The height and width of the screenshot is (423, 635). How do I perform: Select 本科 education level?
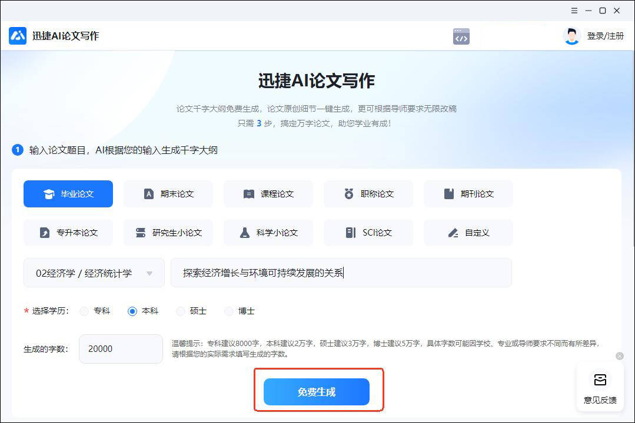[x=143, y=311]
